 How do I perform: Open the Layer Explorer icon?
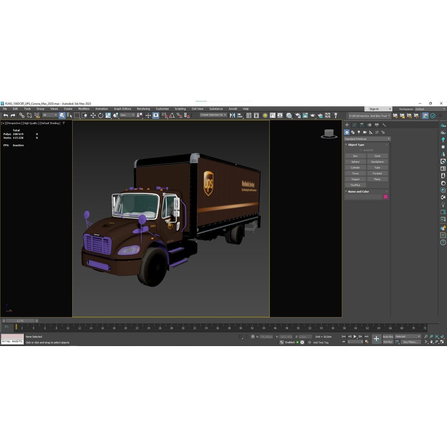tap(256, 115)
